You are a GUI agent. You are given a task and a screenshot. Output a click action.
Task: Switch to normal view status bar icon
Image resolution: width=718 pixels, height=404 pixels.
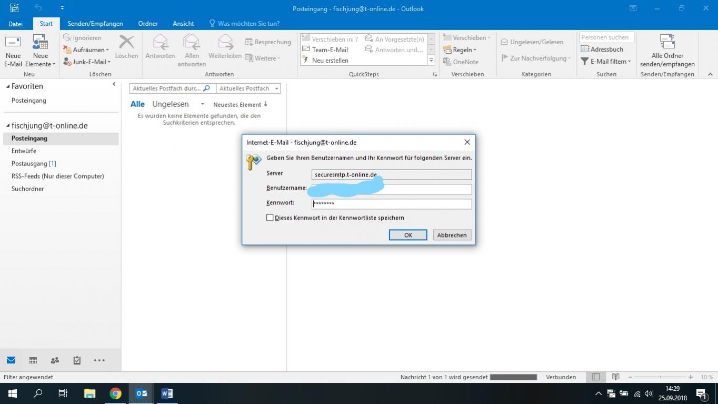[596, 377]
